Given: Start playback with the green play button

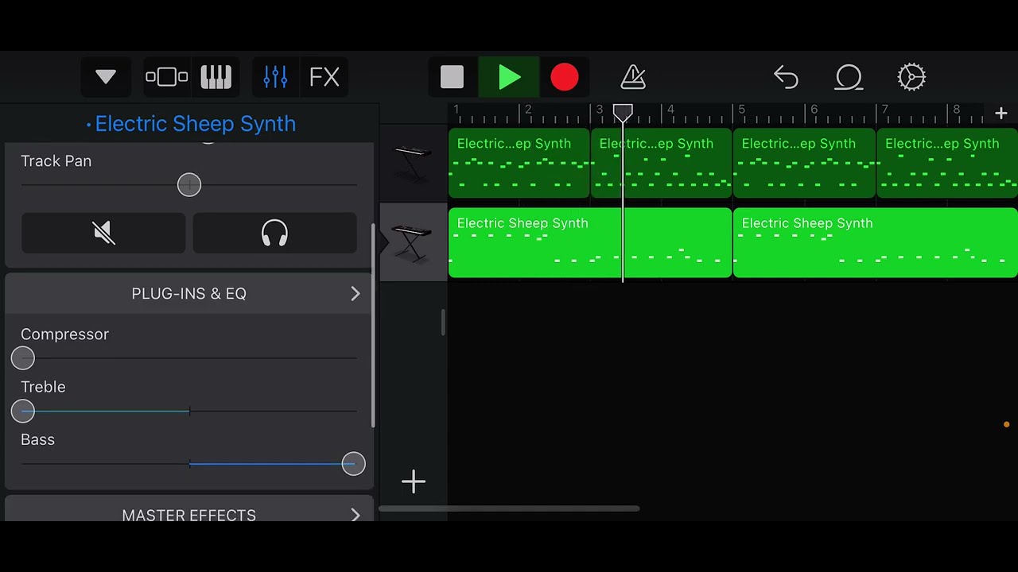Looking at the screenshot, I should 509,77.
